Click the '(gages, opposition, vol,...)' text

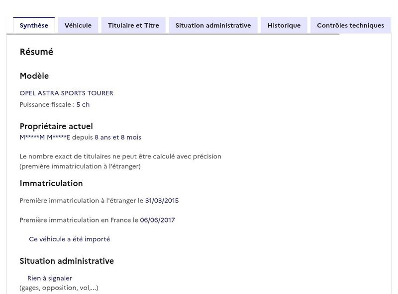(x=59, y=288)
